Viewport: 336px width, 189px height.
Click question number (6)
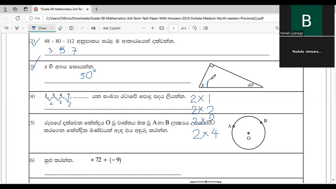pos(32,160)
